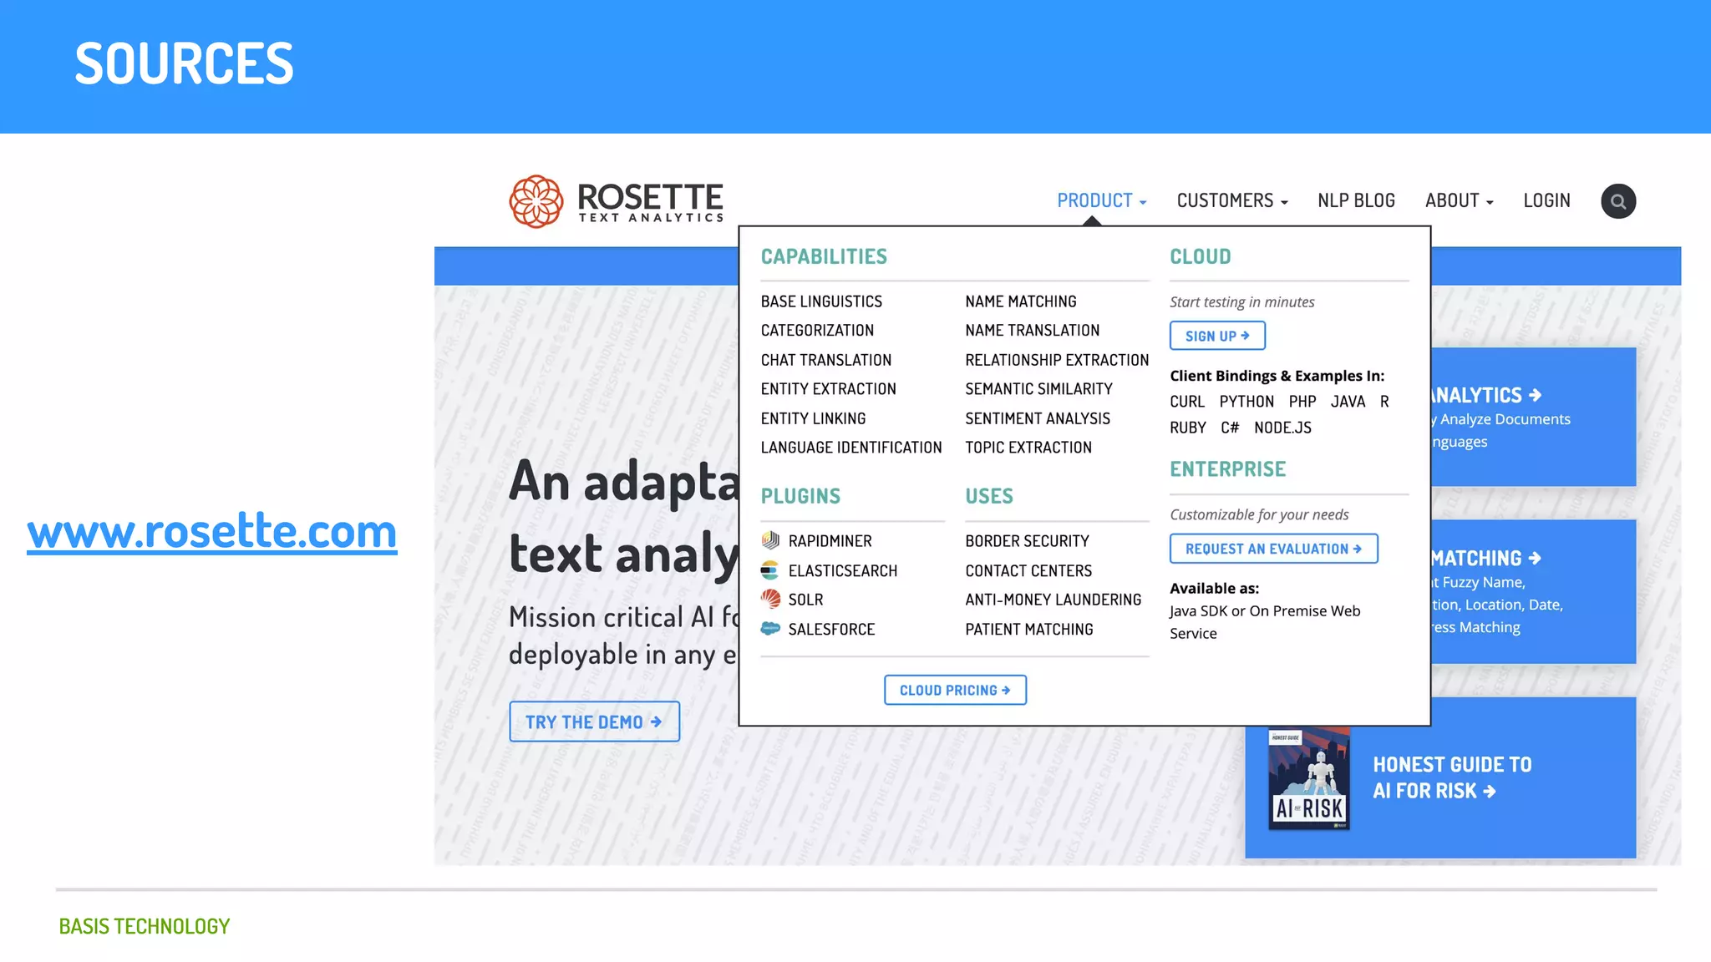Click REQUEST AN EVALUATION button

click(x=1273, y=549)
